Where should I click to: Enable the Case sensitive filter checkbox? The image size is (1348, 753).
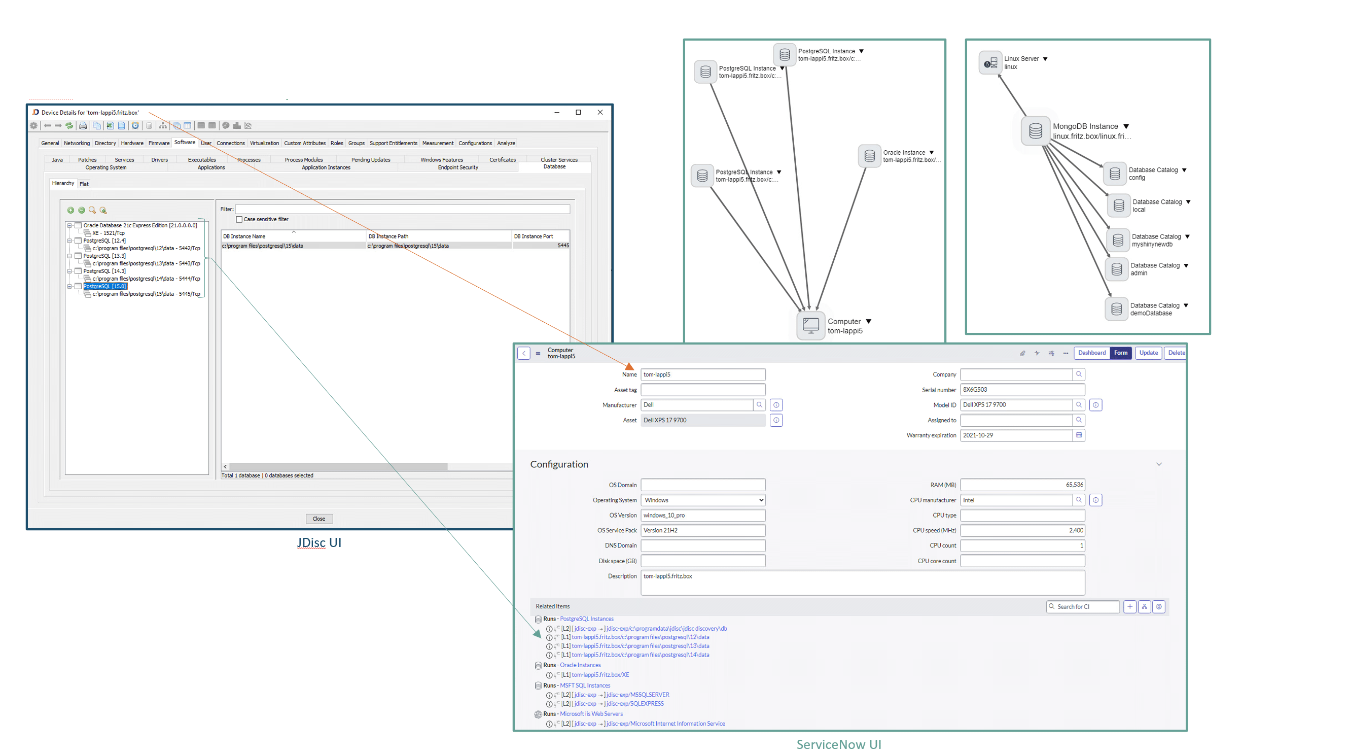240,219
